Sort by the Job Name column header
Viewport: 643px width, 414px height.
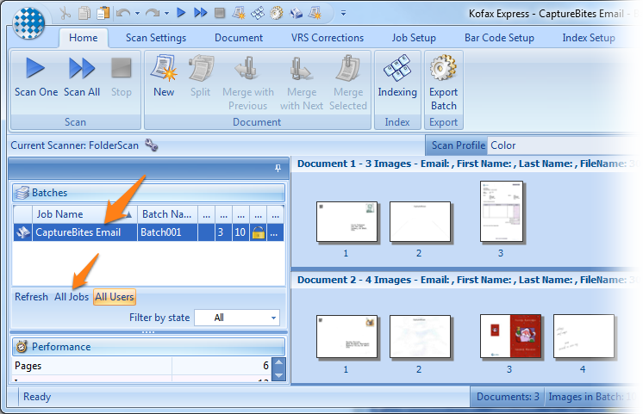pyautogui.click(x=84, y=214)
